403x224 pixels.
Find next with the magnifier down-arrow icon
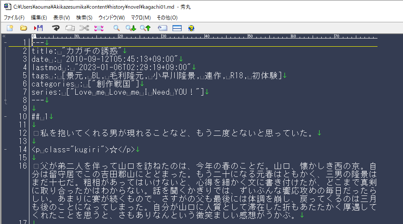tap(131, 28)
